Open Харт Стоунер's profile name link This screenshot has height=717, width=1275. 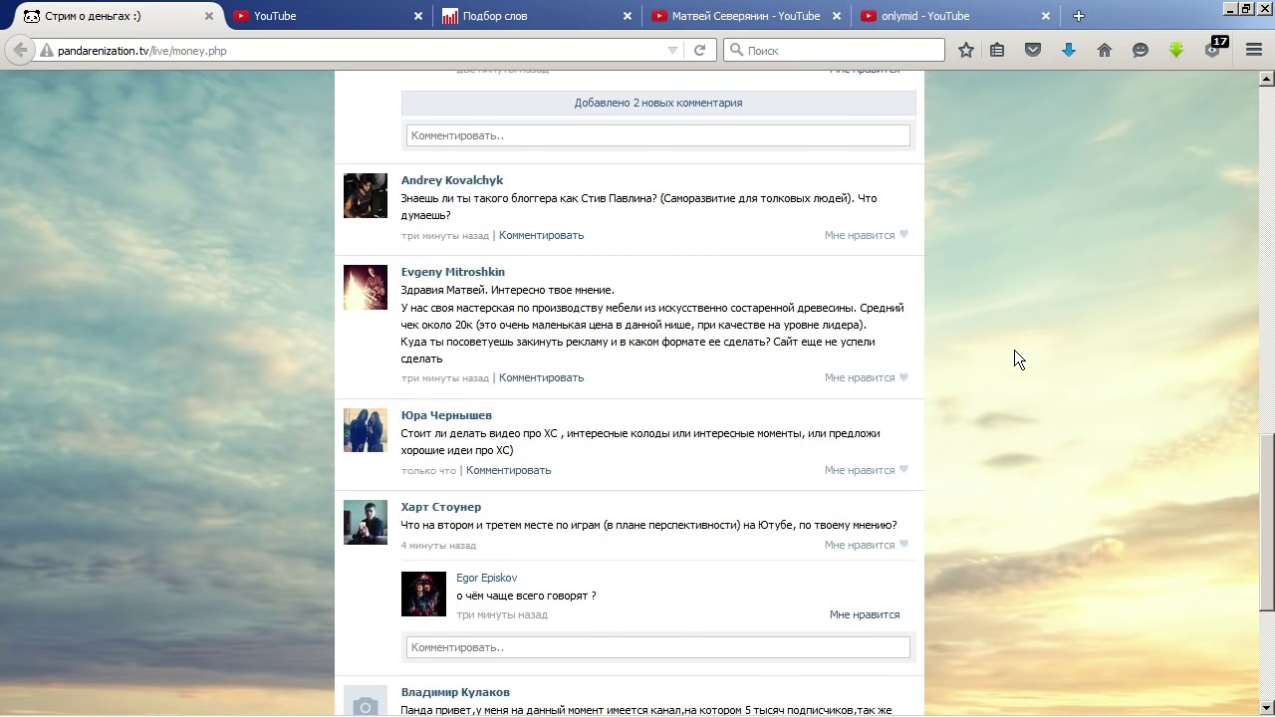(440, 507)
